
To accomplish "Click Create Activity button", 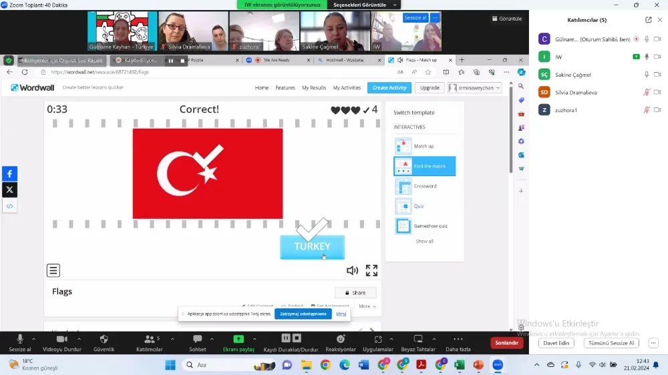I will [389, 87].
